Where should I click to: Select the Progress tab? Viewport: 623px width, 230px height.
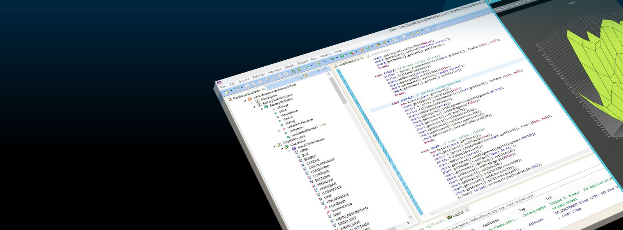[435, 223]
